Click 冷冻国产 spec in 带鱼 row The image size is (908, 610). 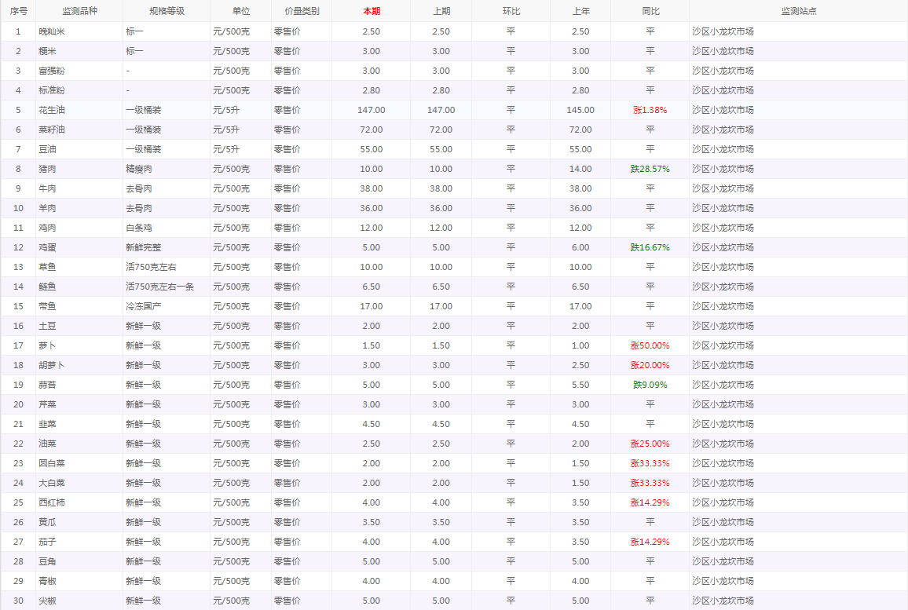click(143, 306)
